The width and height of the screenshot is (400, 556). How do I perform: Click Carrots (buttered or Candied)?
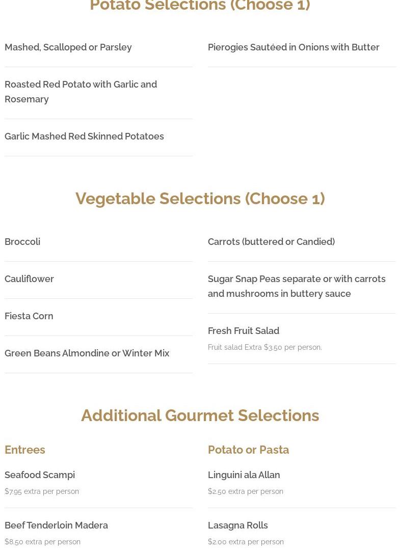pyautogui.click(x=271, y=242)
